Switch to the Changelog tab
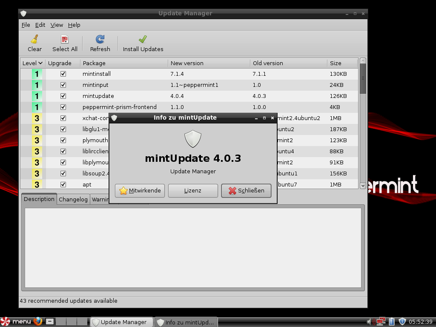436x327 pixels. (73, 199)
